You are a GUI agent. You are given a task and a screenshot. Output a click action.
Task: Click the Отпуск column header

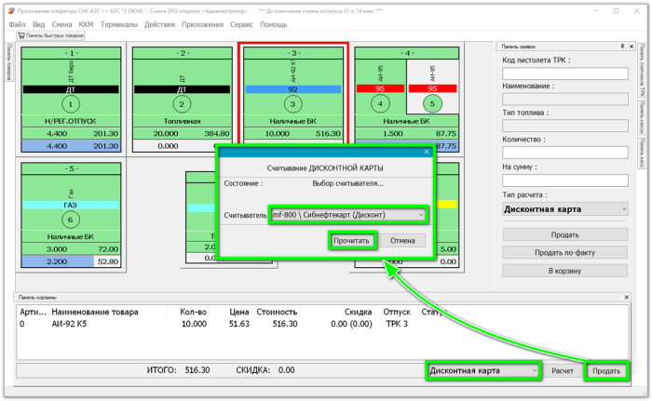click(x=397, y=312)
